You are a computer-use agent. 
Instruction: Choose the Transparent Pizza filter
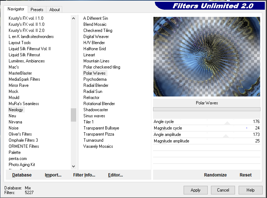[x=98, y=134]
